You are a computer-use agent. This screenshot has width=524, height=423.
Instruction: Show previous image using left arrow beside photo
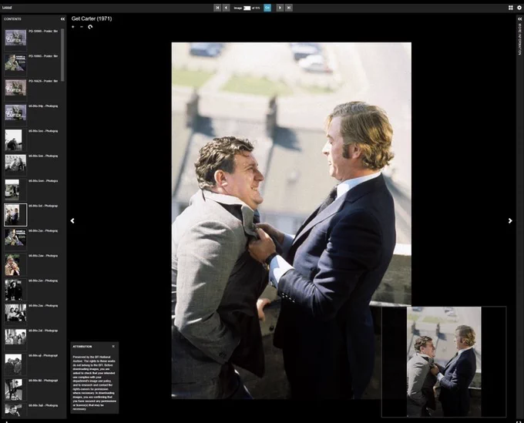tap(72, 221)
